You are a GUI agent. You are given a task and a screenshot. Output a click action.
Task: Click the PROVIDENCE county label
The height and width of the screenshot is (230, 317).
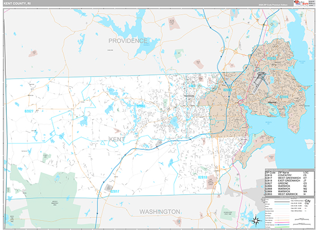click(128, 41)
